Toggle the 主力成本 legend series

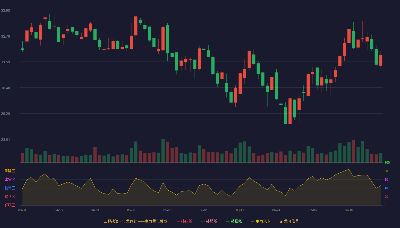(x=261, y=221)
